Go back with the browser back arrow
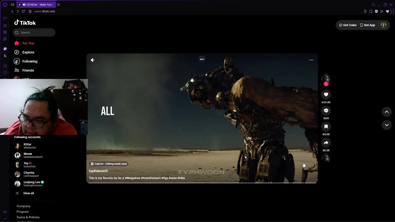 click(12, 11)
